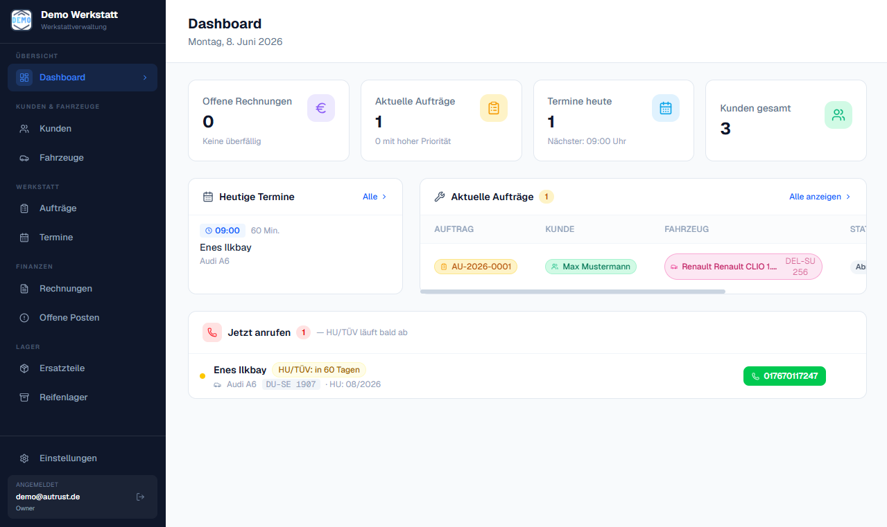This screenshot has height=527, width=887.
Task: Open Einstellungen settings
Action: (83, 458)
